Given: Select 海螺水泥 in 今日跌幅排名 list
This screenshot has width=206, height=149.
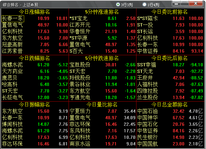Looking at the screenshot, I should coord(35,65).
